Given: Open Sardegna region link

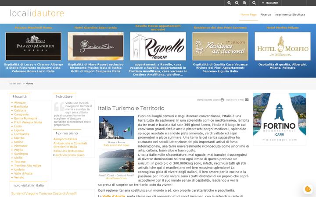Looking at the screenshot, I should point(21,154).
